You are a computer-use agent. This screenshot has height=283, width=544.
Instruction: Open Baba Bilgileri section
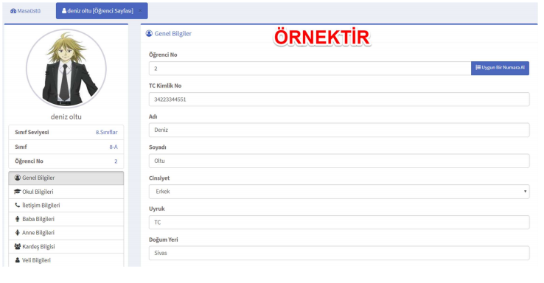coord(66,219)
